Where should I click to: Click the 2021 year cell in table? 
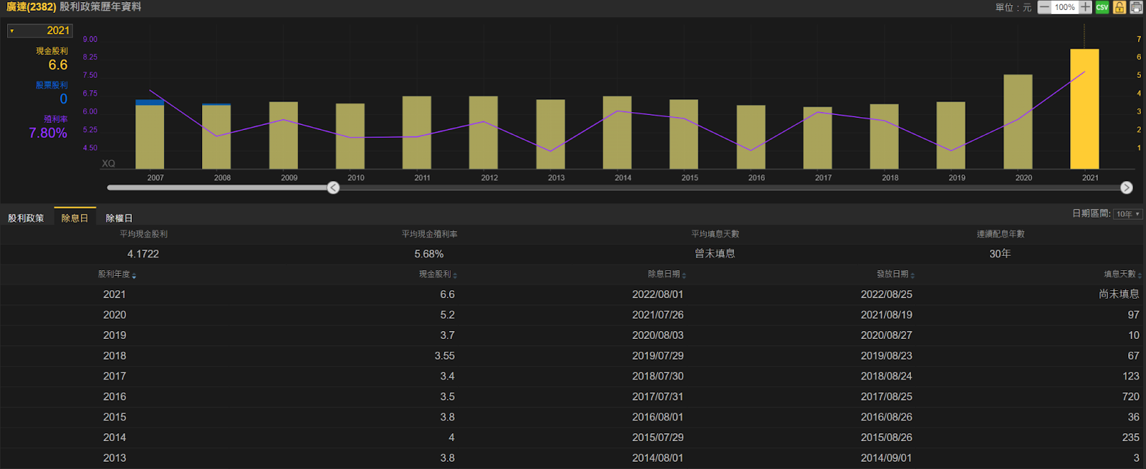[115, 295]
